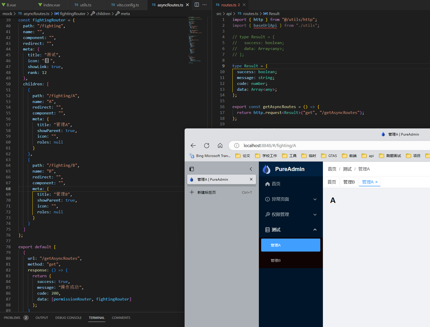
Task: Click the mock breadcrumb segment
Action: [x=7, y=14]
